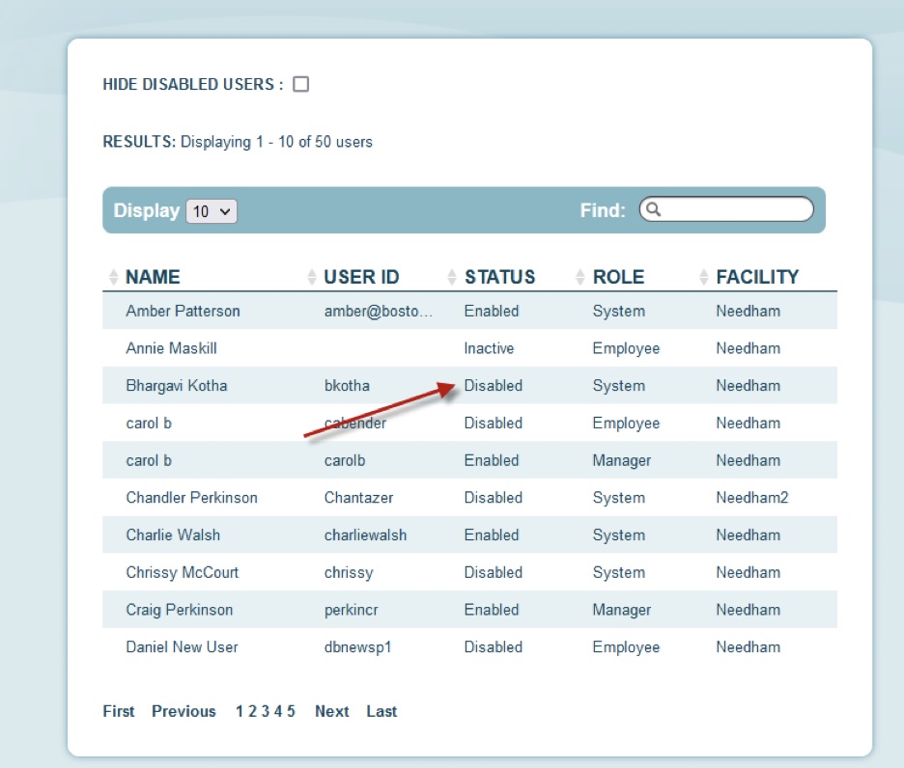Screen dimensions: 904x768
Task: Sort the table by Facility column
Action: click(x=704, y=277)
